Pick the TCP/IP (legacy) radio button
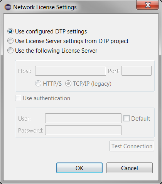 coord(68,83)
